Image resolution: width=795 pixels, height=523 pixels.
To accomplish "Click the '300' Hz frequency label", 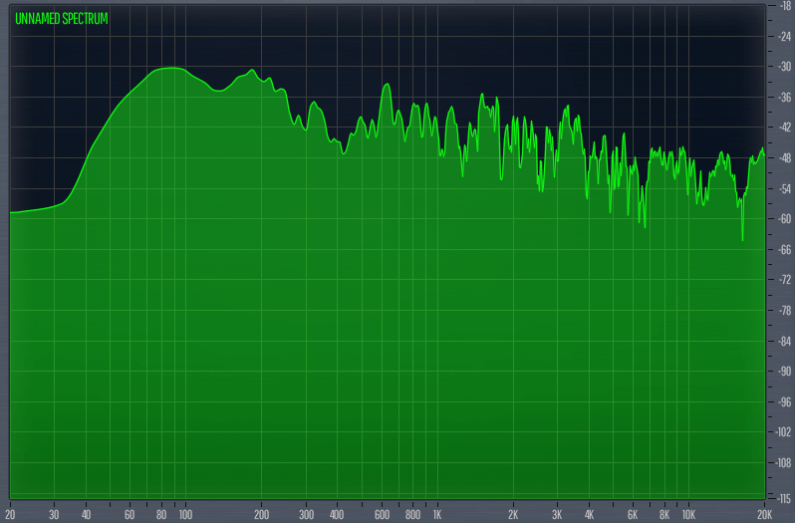I will [306, 515].
